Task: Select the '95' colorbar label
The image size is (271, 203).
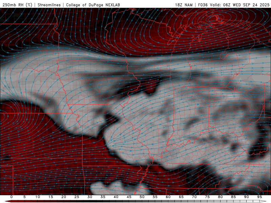Action: coord(259,197)
